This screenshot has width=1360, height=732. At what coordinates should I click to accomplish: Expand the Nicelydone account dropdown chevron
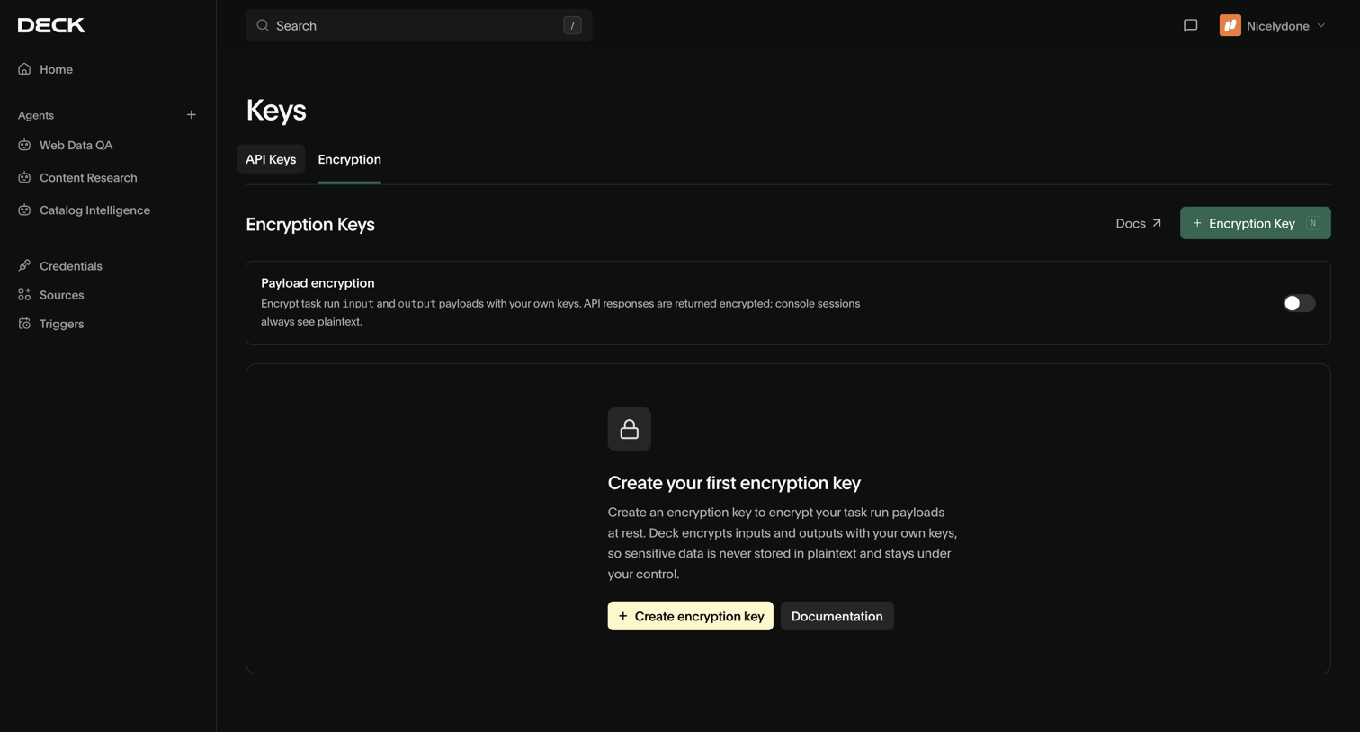point(1321,25)
